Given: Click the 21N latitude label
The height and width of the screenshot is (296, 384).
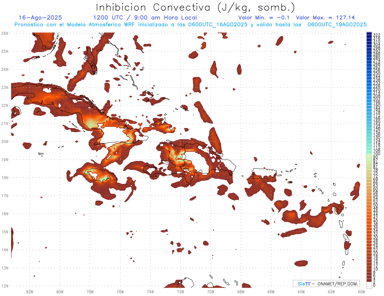Looking at the screenshot, I should click(5, 124).
